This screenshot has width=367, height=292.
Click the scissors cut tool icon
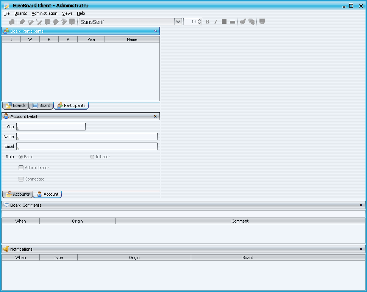pyautogui.click(x=39, y=22)
